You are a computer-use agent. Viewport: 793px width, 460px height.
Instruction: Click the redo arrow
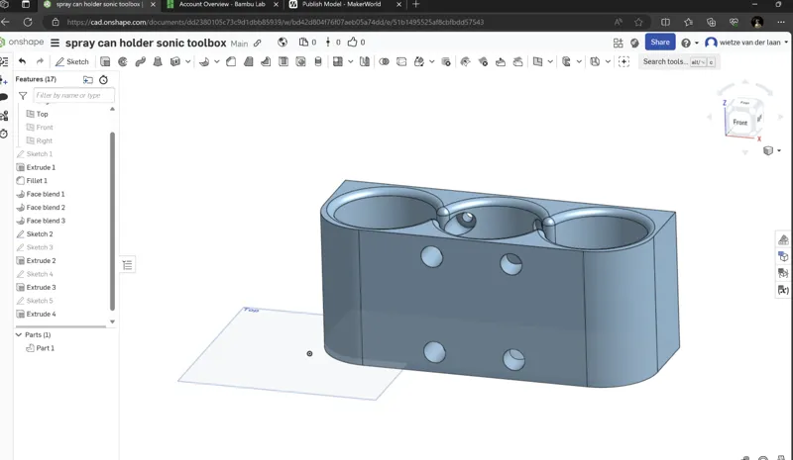pyautogui.click(x=40, y=61)
